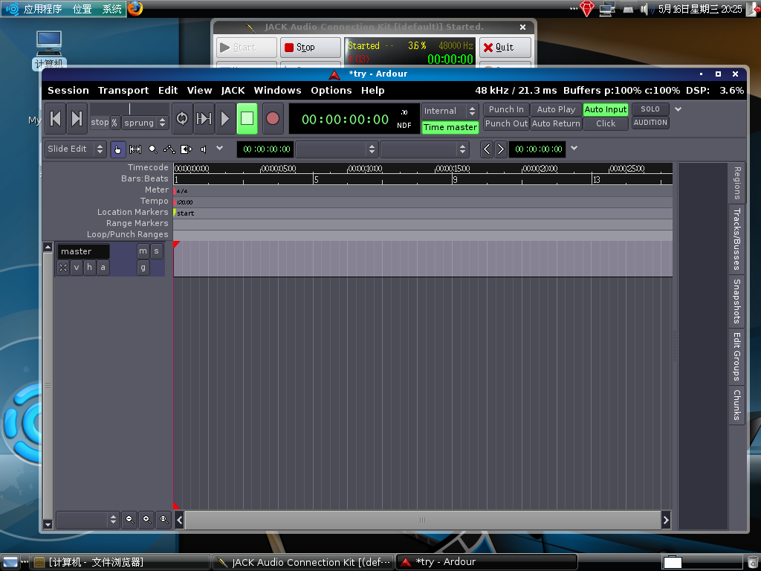Go to session end transport button
Image resolution: width=761 pixels, height=571 pixels.
click(77, 118)
